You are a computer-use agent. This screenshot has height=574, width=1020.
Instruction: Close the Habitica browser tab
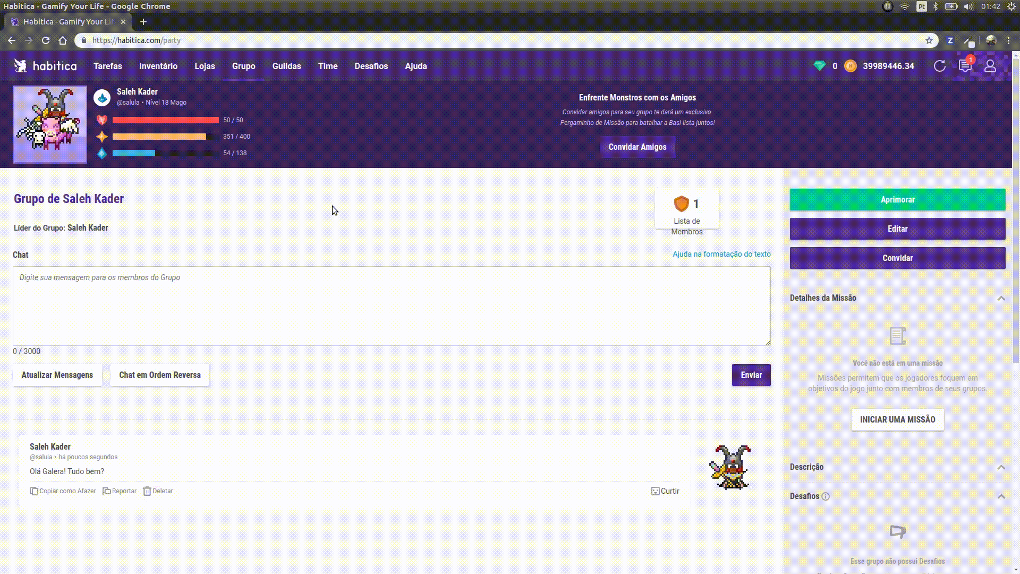coord(123,22)
